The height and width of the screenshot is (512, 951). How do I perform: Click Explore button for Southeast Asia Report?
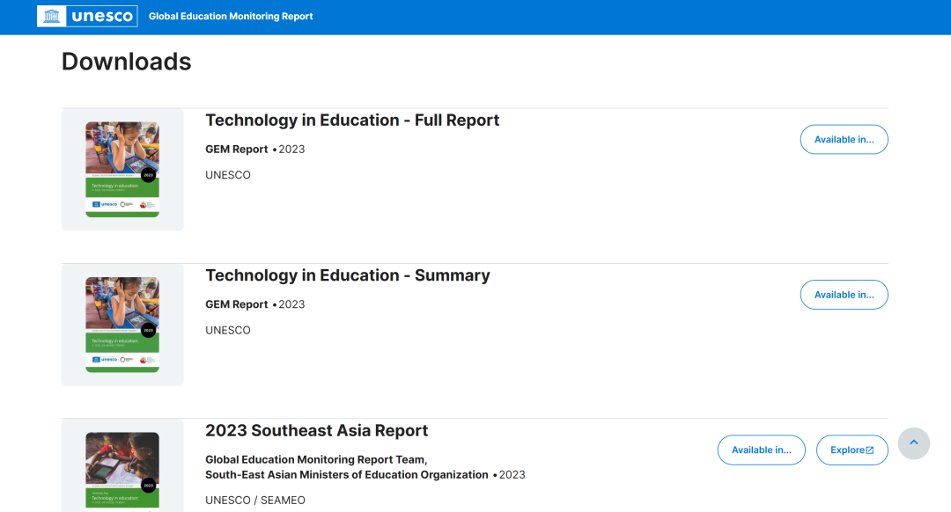(x=851, y=450)
